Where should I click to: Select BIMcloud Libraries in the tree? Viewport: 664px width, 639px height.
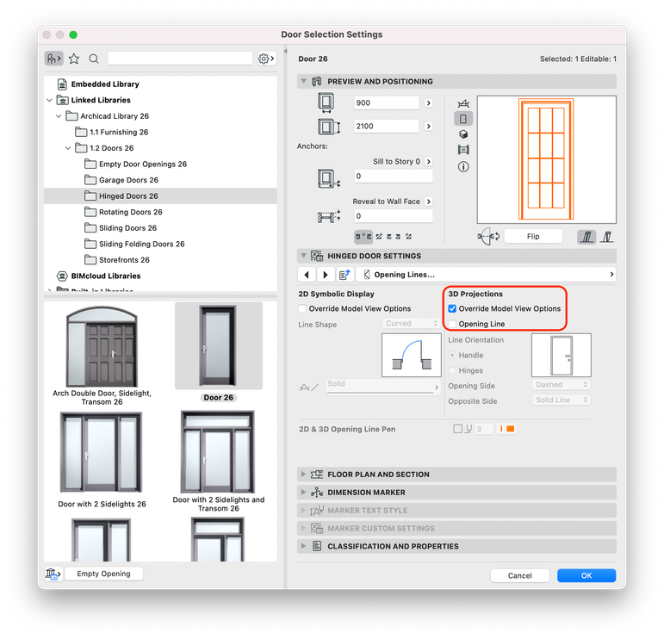(105, 276)
